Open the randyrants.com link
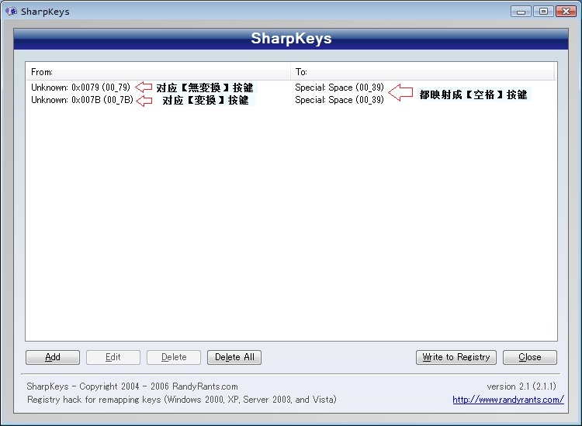Viewport: 582px width, 426px height. (508, 400)
